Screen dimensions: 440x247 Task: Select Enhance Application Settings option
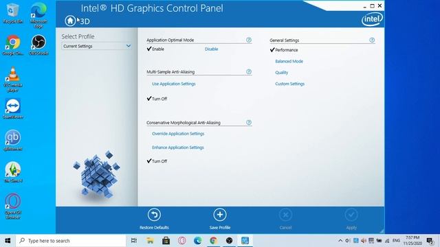pos(177,148)
